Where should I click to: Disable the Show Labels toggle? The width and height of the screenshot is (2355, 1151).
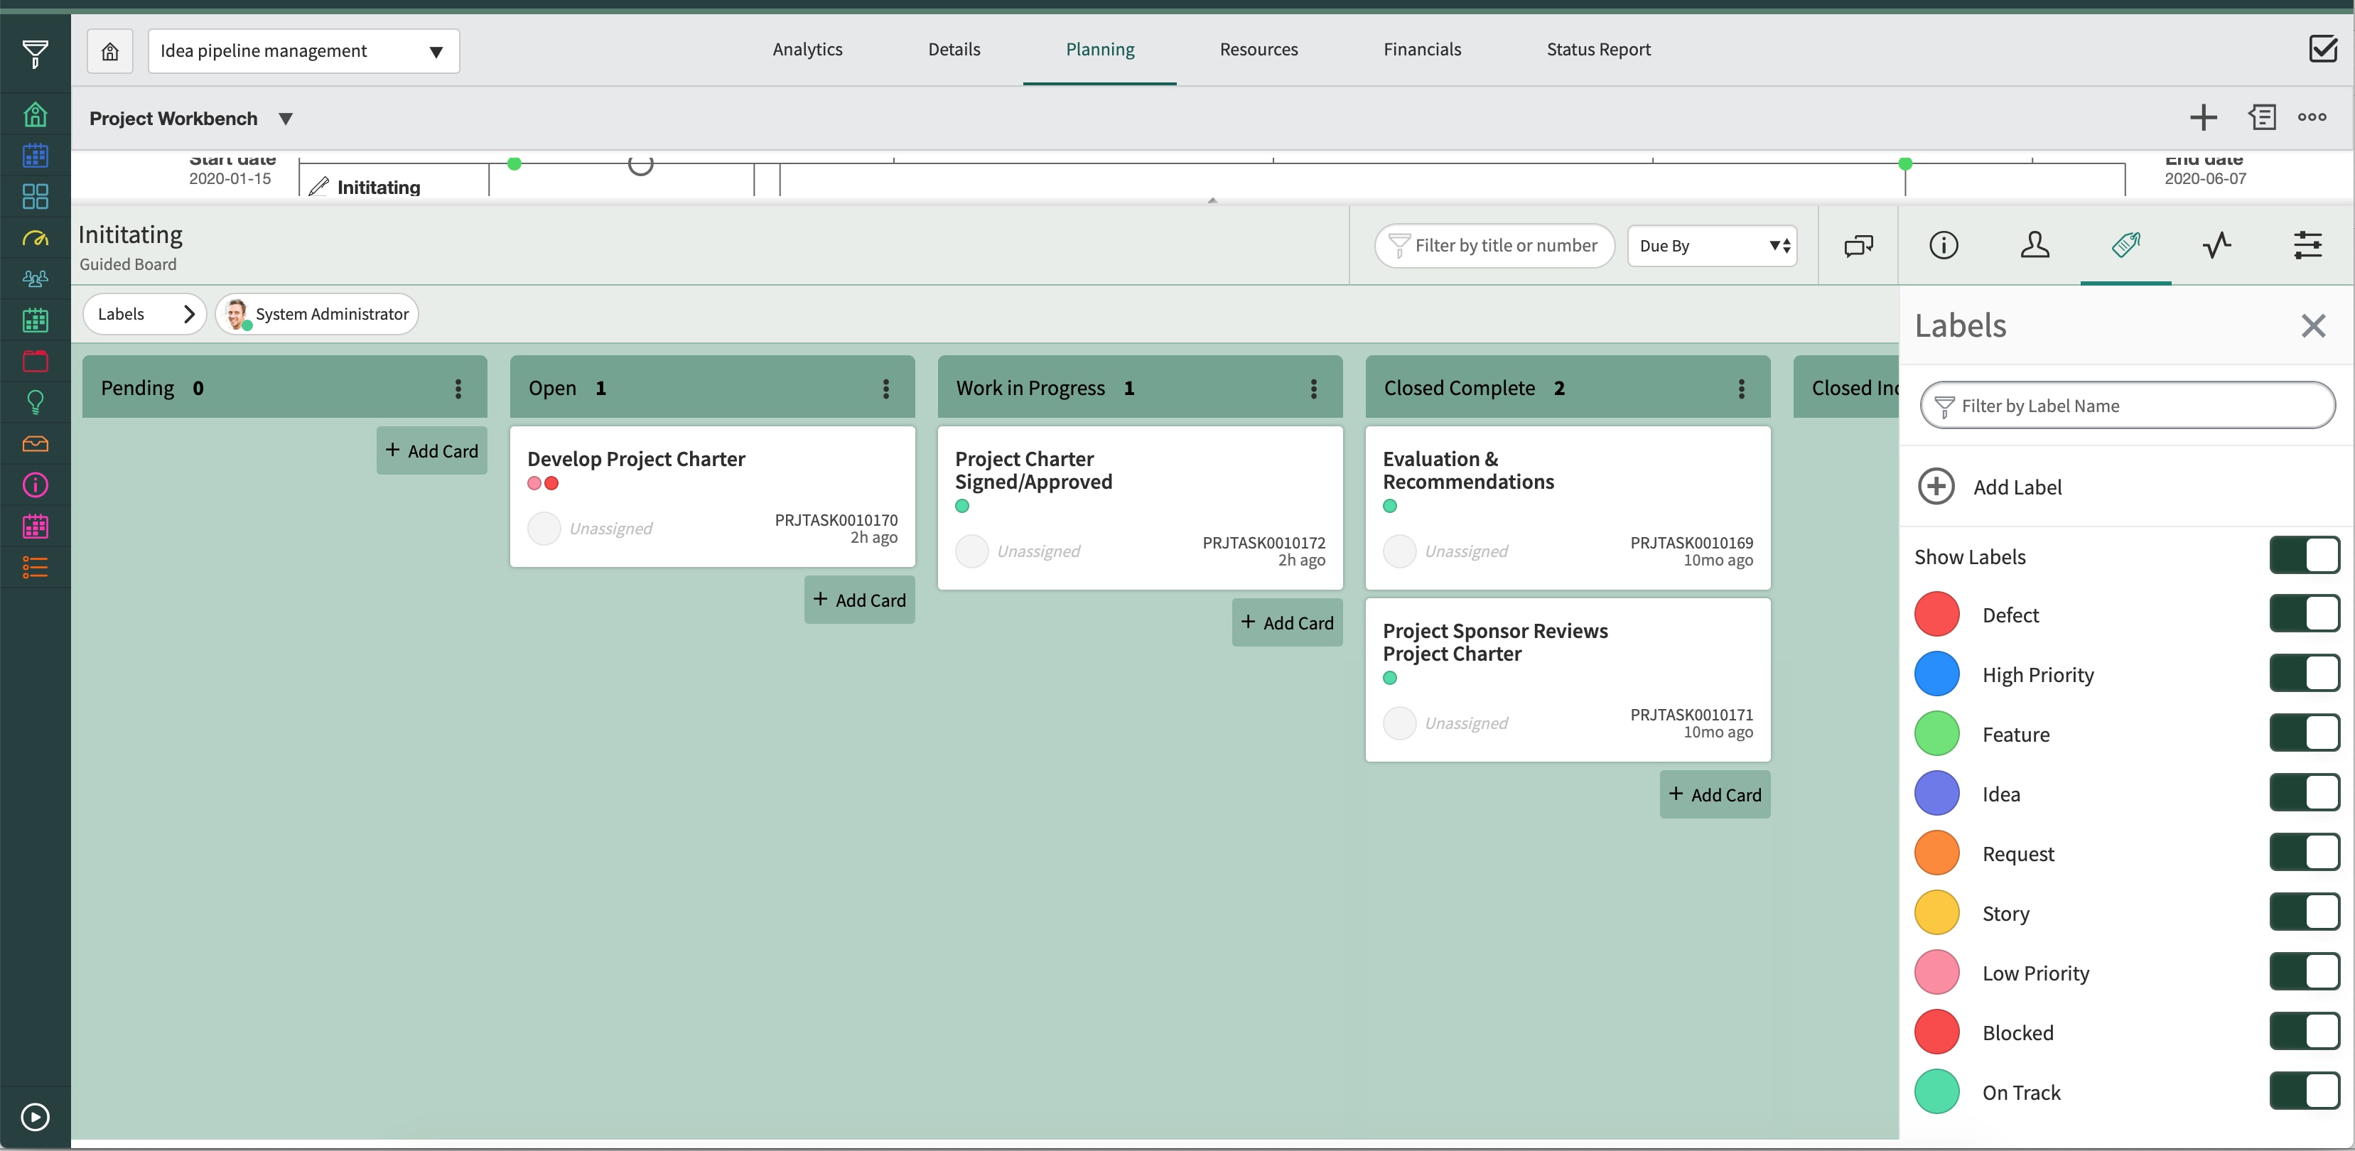click(x=2304, y=556)
